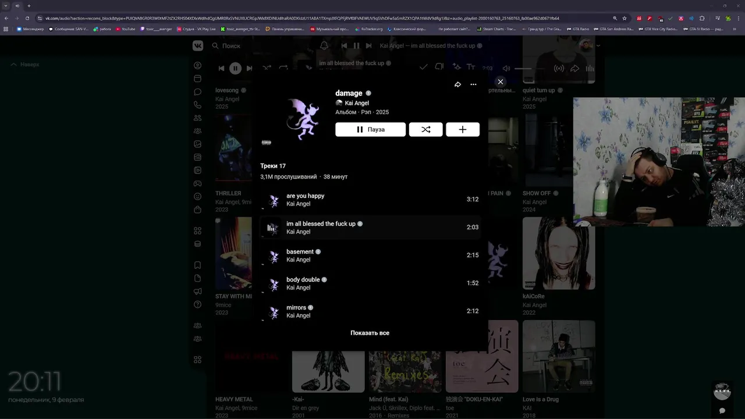Share the current track from player bar
Screen dimensions: 745x419
pos(574,69)
